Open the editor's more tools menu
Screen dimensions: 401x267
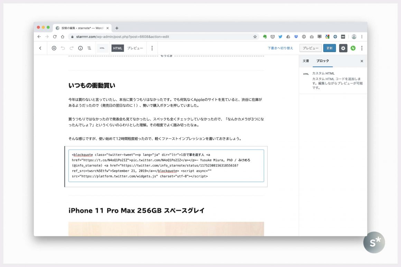[362, 48]
